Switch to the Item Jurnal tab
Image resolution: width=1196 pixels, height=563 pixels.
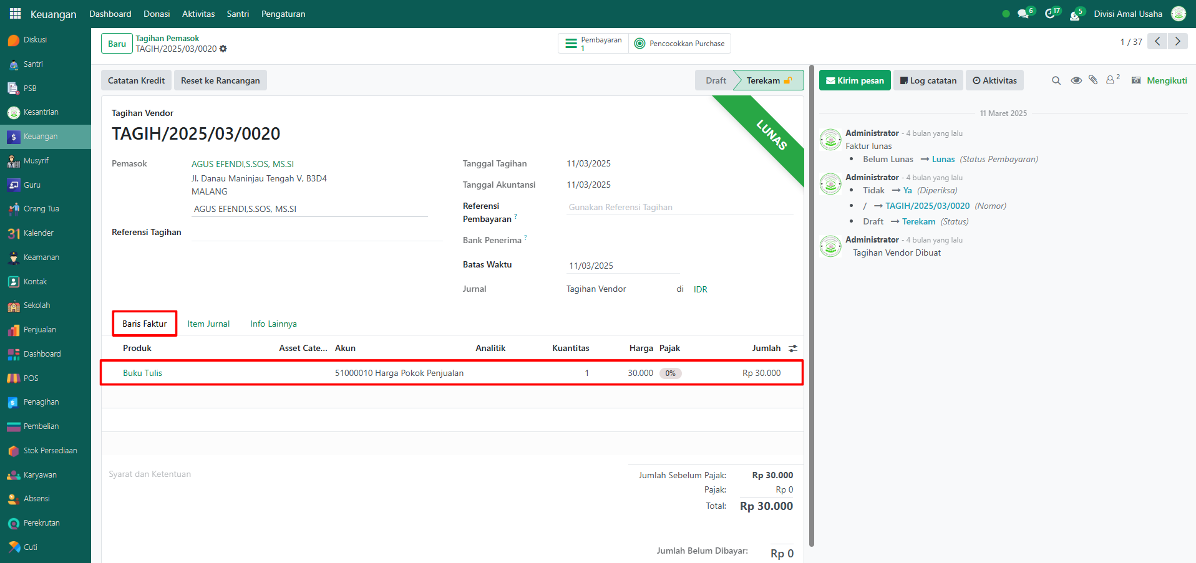tap(208, 324)
